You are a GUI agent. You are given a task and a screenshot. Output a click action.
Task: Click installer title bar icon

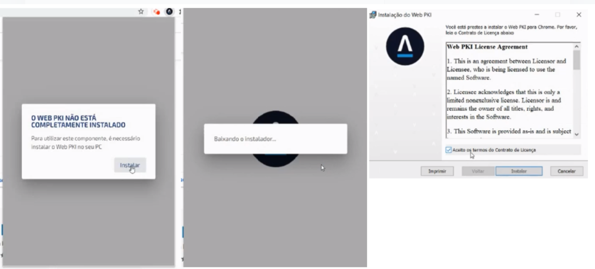tap(373, 15)
